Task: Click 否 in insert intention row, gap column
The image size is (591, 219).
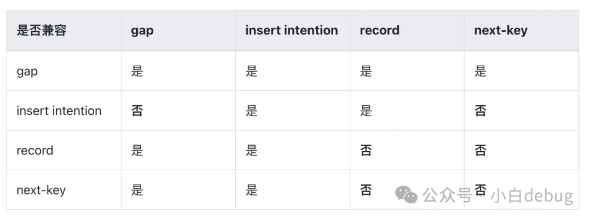Action: coord(137,111)
